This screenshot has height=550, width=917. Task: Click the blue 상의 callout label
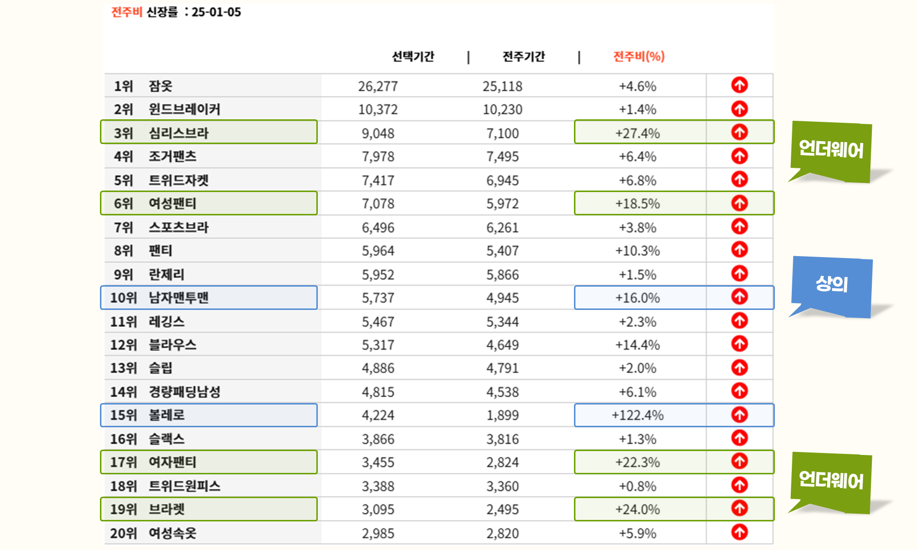(832, 284)
